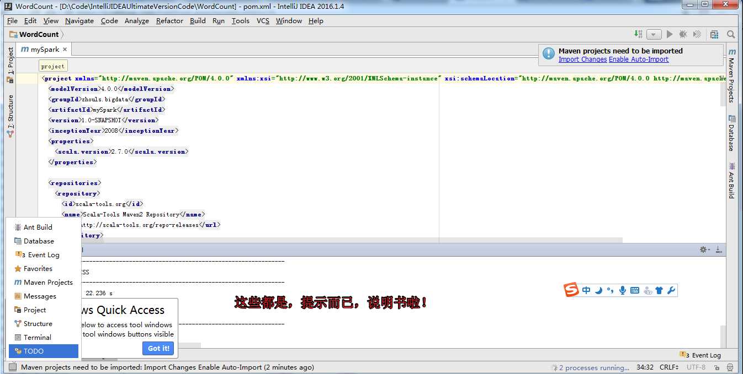Image resolution: width=743 pixels, height=374 pixels.
Task: Open the Navigate menu
Action: 79,21
